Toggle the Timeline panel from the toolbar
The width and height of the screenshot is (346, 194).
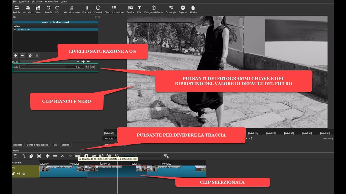(130, 9)
